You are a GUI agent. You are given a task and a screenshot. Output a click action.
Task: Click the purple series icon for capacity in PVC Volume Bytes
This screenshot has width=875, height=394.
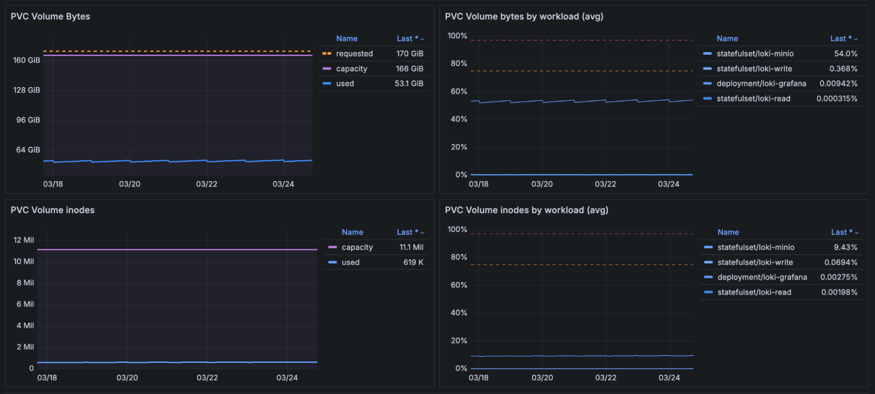click(327, 69)
